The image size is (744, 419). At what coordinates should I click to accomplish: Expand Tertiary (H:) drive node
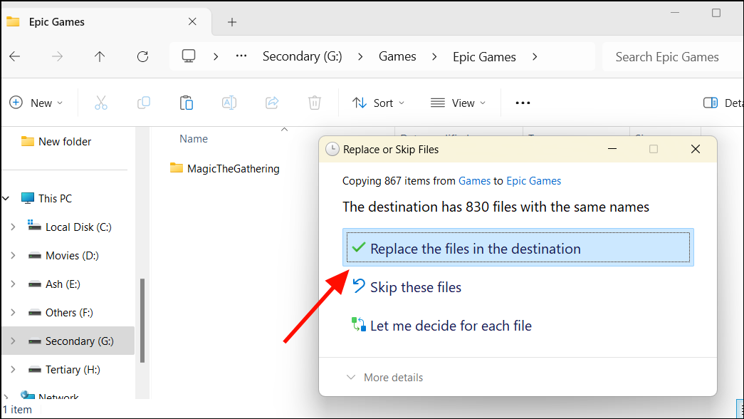14,370
